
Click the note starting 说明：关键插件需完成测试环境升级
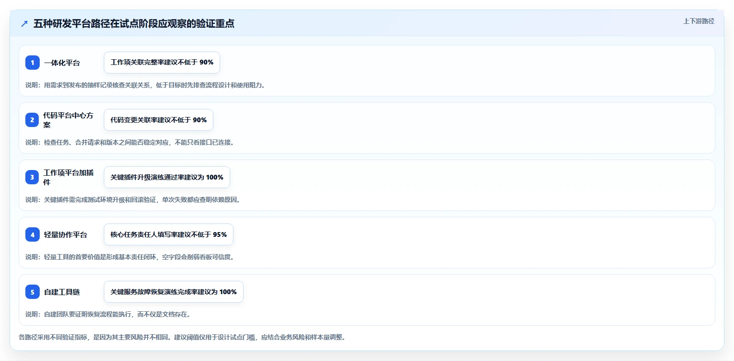pos(133,200)
